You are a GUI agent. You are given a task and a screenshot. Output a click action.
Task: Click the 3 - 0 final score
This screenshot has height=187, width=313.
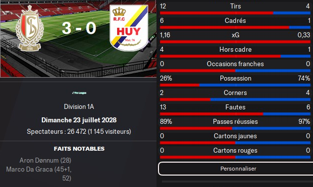pyautogui.click(x=79, y=28)
